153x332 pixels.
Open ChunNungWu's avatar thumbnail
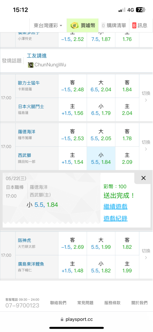[x=31, y=65]
